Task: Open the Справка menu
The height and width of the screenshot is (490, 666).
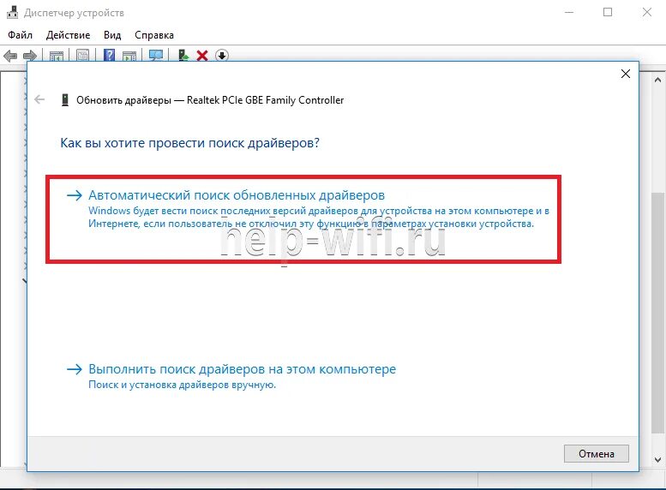Action: (x=154, y=35)
